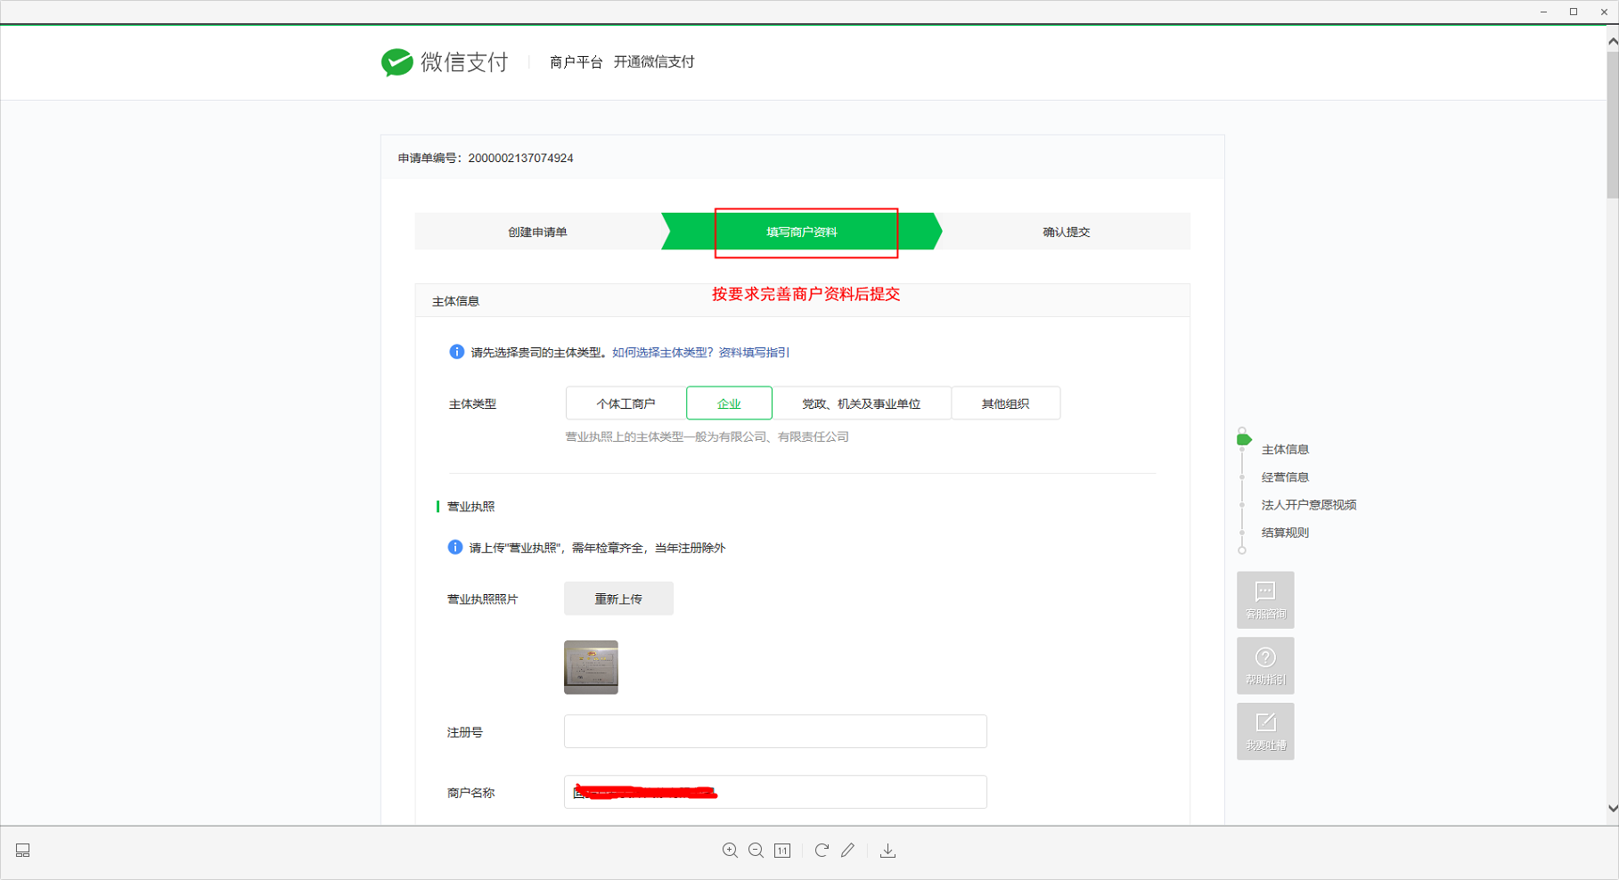Click the 注册号 input field
This screenshot has width=1619, height=880.
(x=775, y=731)
